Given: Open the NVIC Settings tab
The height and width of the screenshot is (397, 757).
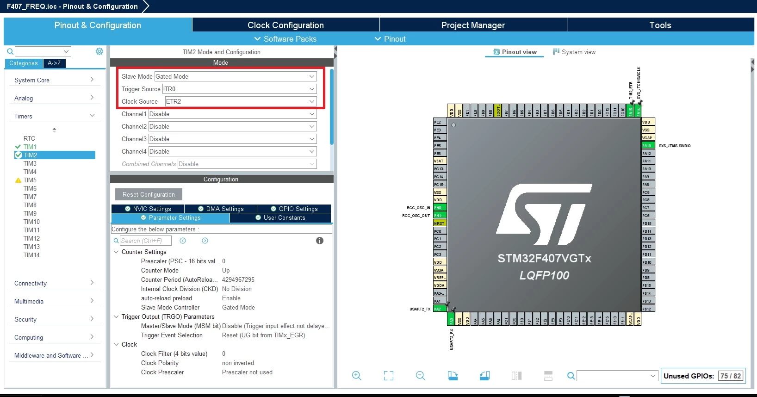Looking at the screenshot, I should click(148, 209).
